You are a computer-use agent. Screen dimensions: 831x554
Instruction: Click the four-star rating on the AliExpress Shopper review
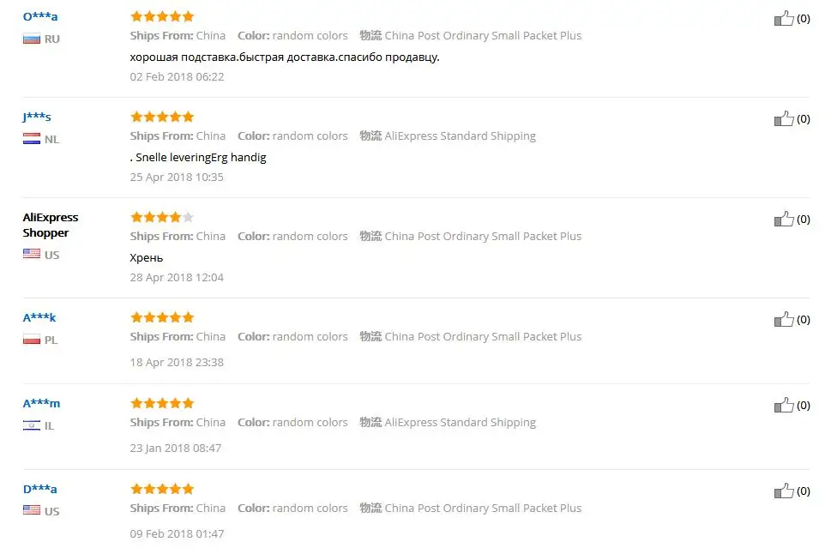pos(162,217)
